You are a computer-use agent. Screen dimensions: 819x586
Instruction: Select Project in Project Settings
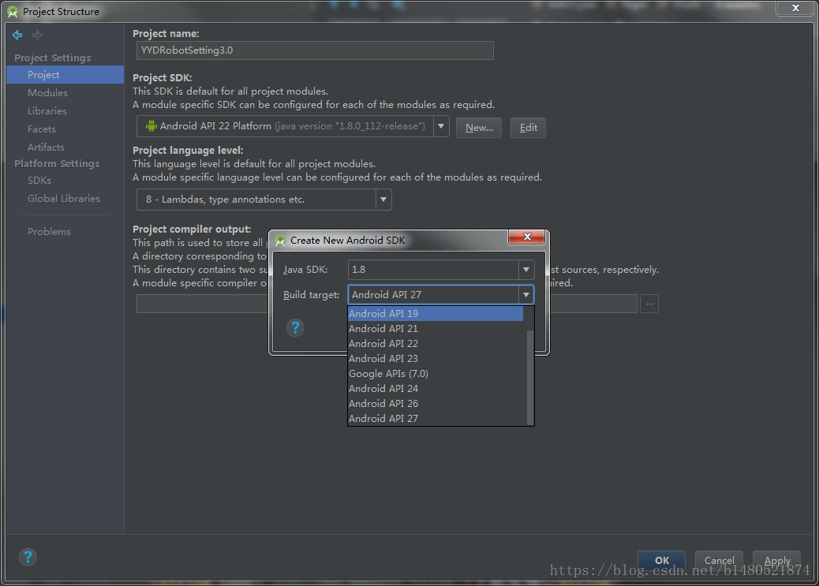tap(65, 75)
